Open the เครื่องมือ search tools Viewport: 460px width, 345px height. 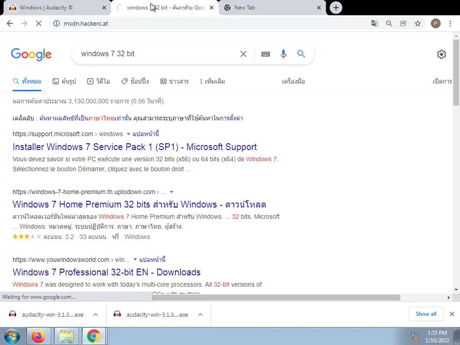point(293,81)
